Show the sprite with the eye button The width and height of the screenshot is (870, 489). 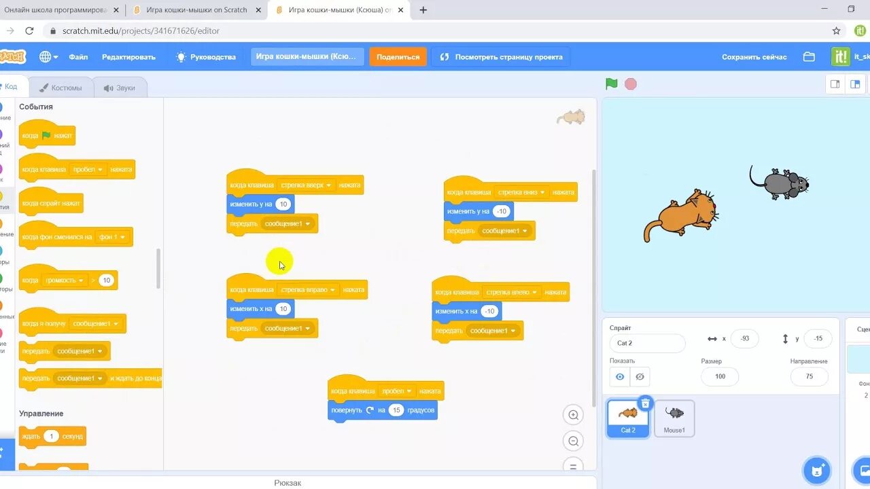click(620, 376)
